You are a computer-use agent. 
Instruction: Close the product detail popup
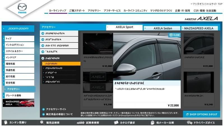tap(174, 35)
